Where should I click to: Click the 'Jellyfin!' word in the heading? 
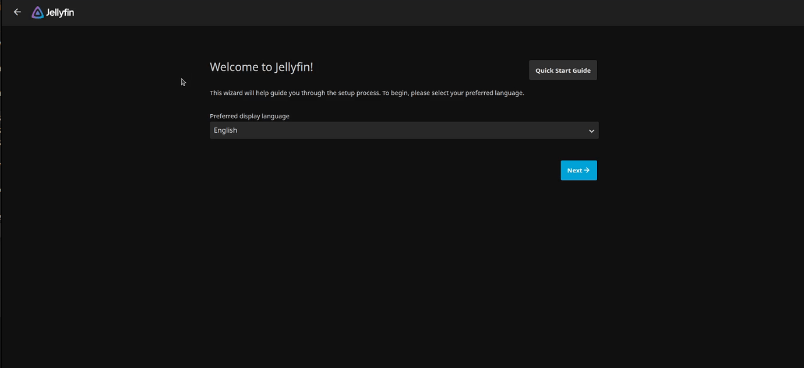(x=295, y=67)
